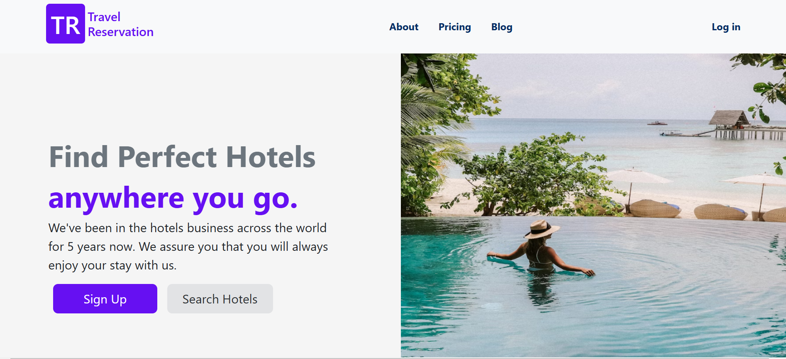Click Pricing in the navbar

point(454,27)
